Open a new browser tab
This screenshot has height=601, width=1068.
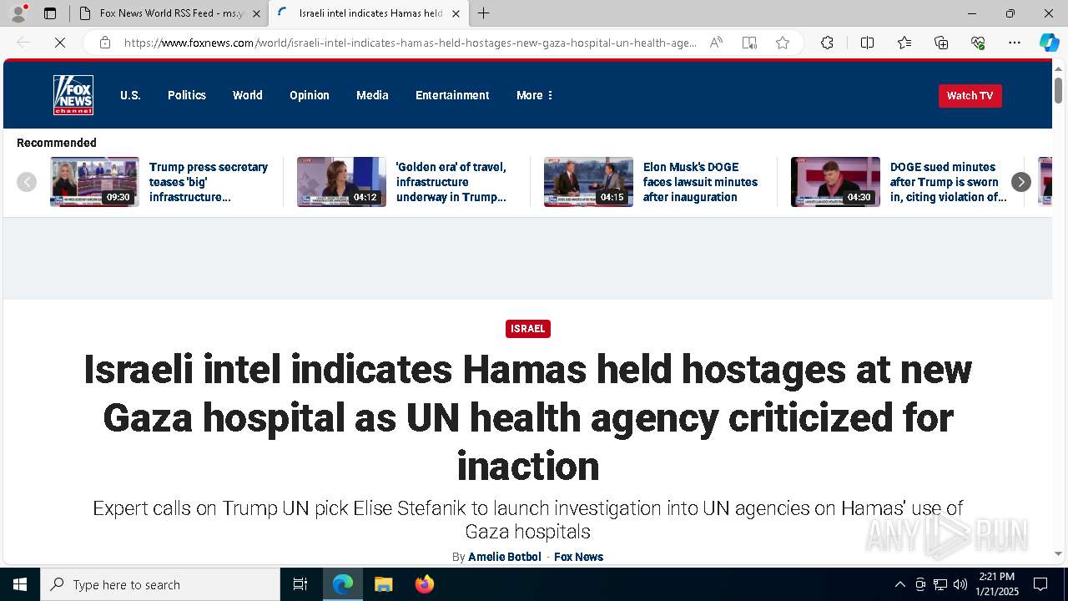coord(484,13)
